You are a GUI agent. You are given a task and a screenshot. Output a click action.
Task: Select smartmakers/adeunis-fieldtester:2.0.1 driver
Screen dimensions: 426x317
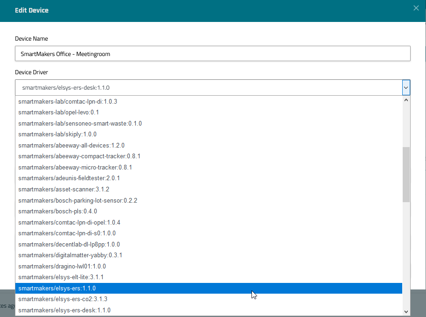69,178
